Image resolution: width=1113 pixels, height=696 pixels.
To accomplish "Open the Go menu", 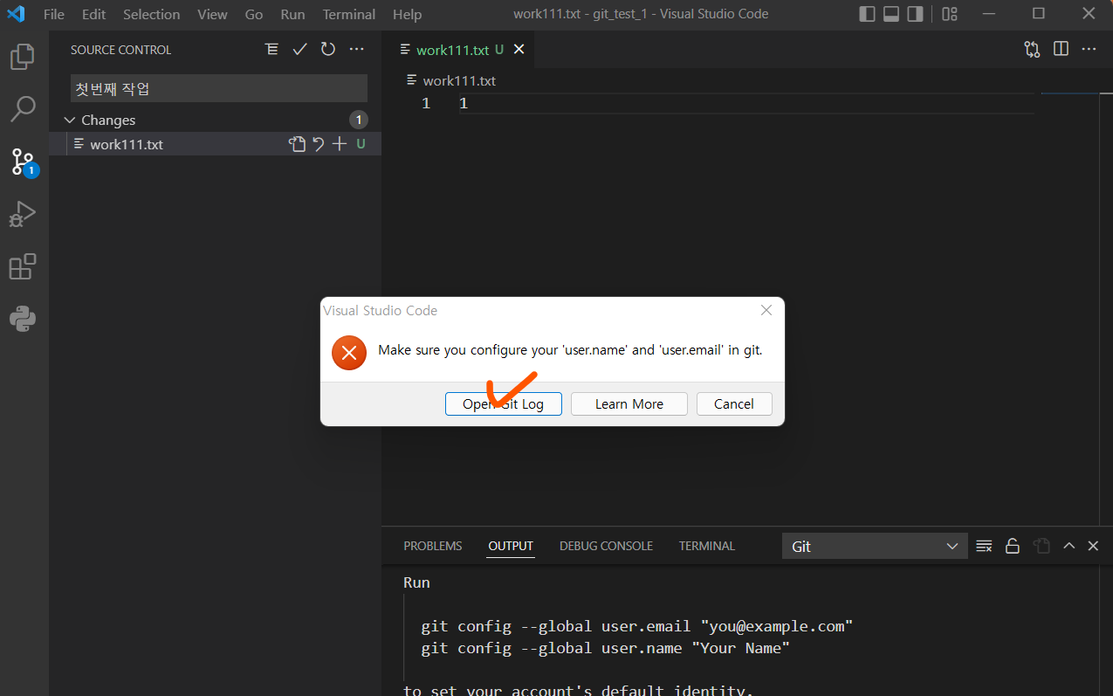I will (254, 15).
